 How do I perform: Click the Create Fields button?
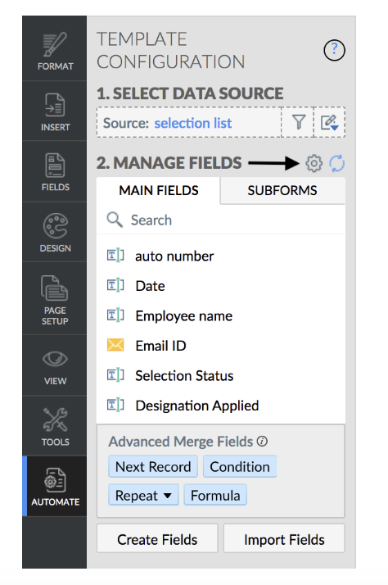(x=157, y=539)
